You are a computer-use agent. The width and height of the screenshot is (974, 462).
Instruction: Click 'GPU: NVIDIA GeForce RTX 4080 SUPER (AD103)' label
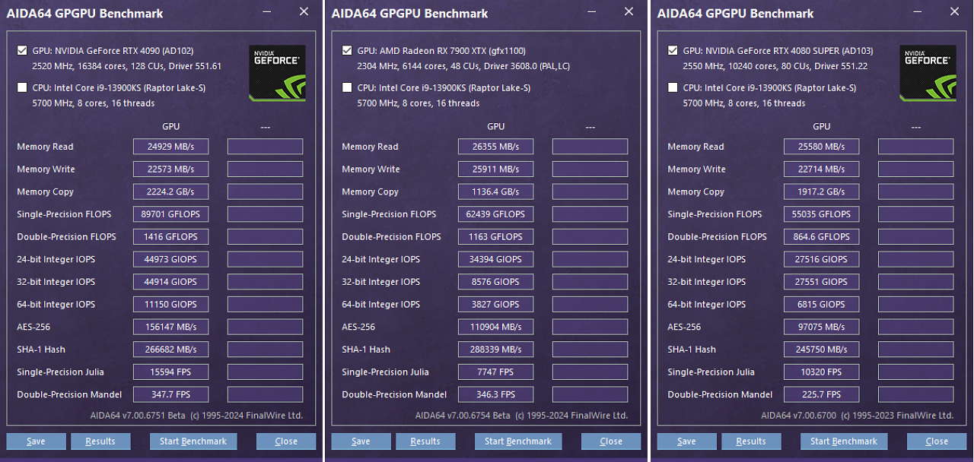point(778,51)
